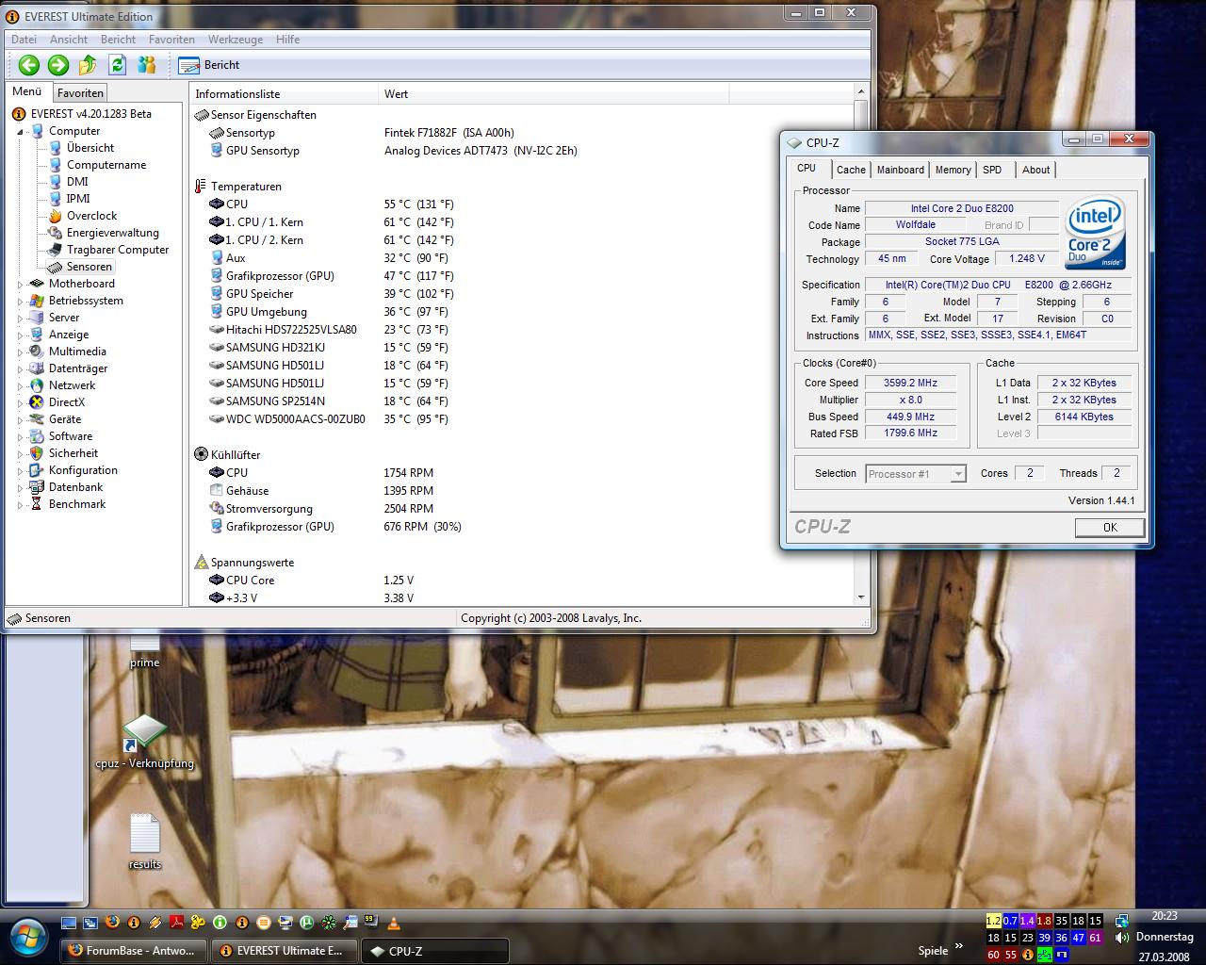Select Overclock in the tree
1206x965 pixels.
pyautogui.click(x=91, y=216)
